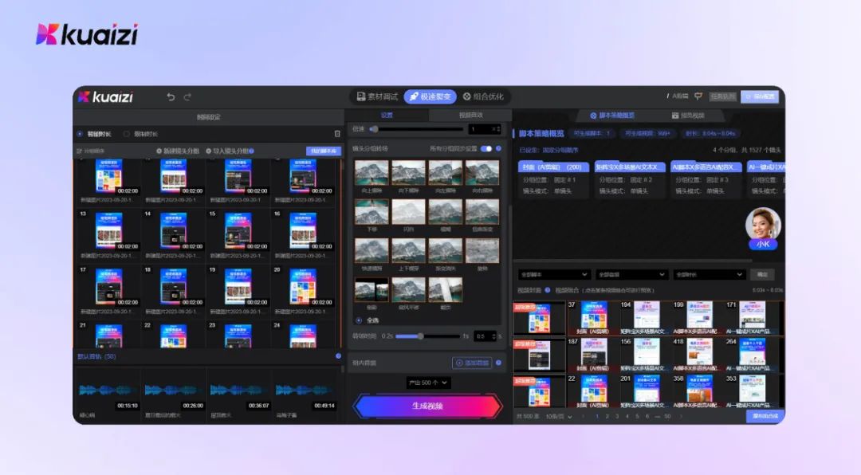Click the 生成视频 gradient button

click(428, 406)
